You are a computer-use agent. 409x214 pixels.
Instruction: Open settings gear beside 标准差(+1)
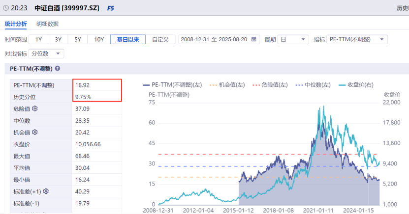[46, 191]
